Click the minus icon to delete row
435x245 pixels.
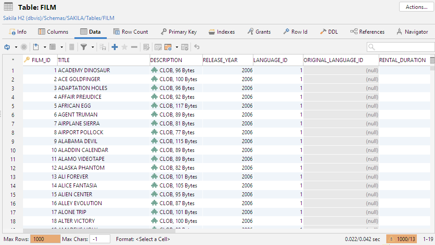[x=134, y=47]
